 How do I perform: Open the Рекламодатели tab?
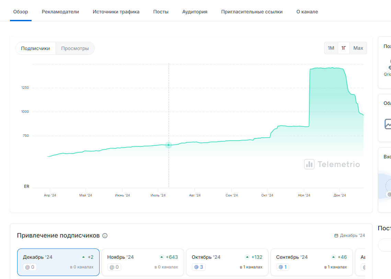60,12
